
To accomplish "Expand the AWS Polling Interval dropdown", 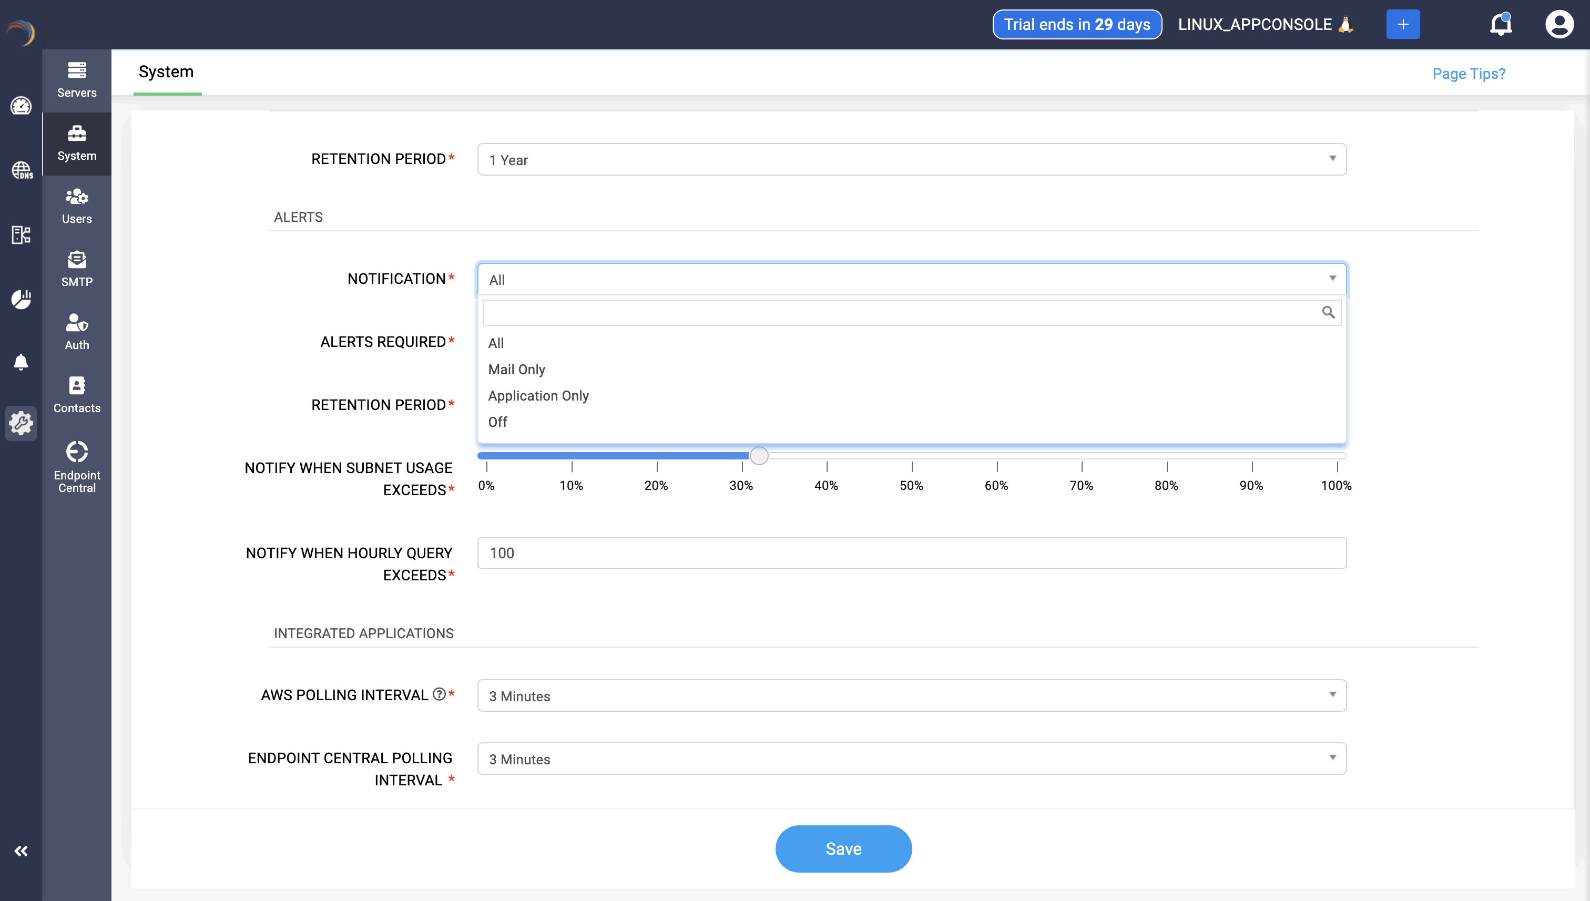I will [911, 695].
